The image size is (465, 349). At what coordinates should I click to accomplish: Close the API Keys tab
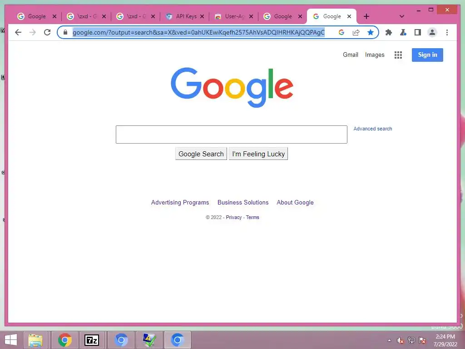(x=202, y=16)
